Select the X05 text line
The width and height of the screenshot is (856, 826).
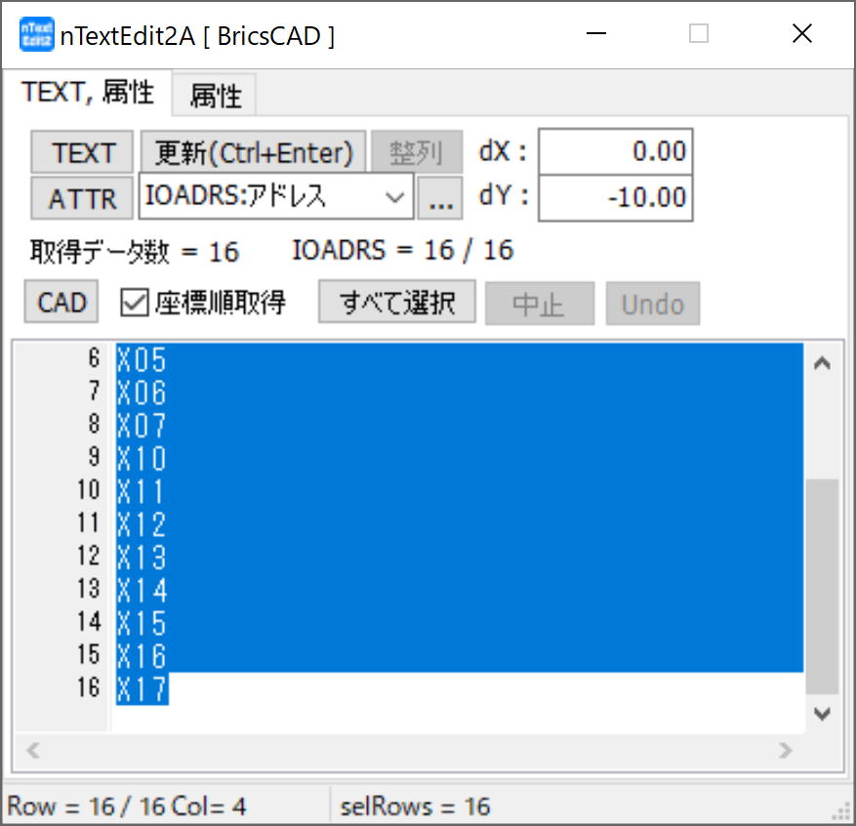tap(459, 359)
